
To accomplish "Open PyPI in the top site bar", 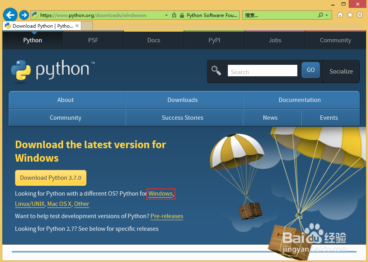I will click(214, 40).
